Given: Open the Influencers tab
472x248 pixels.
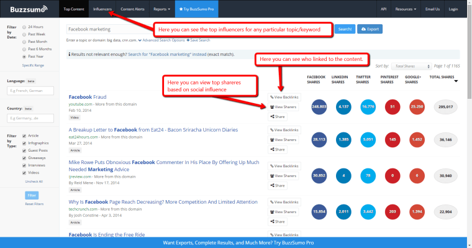Looking at the screenshot, I should click(x=102, y=9).
